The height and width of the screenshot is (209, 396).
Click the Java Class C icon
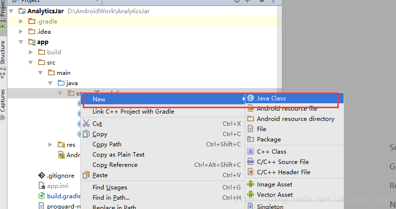coord(251,98)
